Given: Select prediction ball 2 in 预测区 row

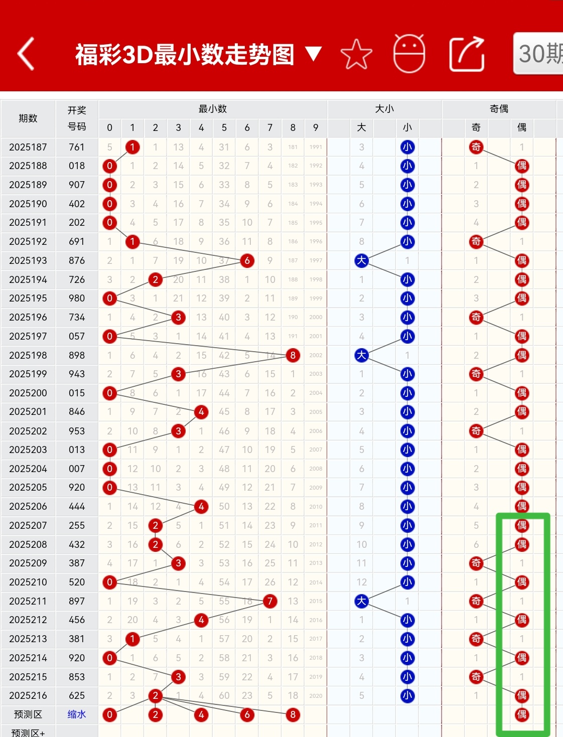Looking at the screenshot, I should pos(156,714).
